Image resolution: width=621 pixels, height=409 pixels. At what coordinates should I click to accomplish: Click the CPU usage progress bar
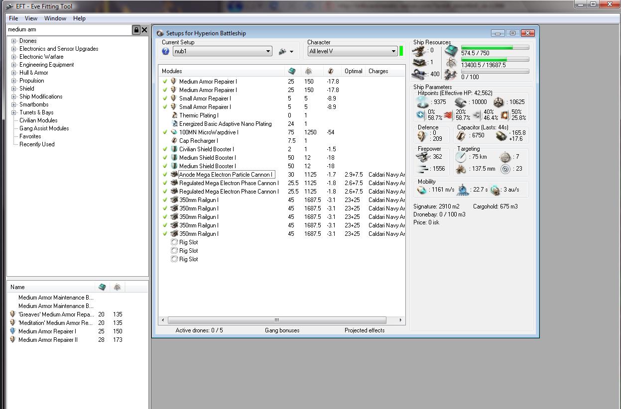click(x=495, y=48)
